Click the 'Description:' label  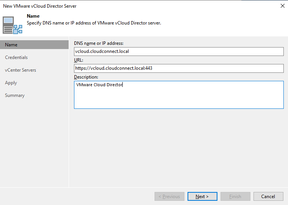[x=86, y=77]
